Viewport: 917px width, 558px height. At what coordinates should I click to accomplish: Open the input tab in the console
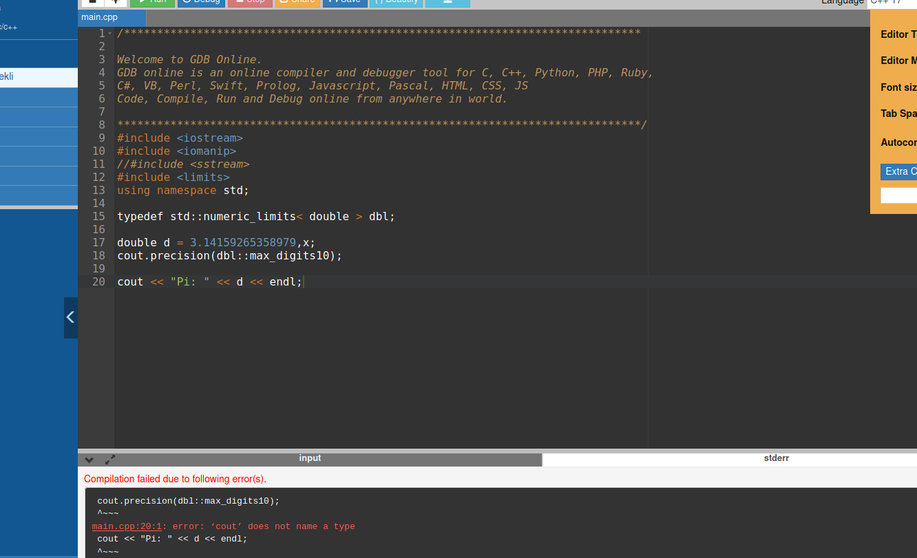[310, 458]
